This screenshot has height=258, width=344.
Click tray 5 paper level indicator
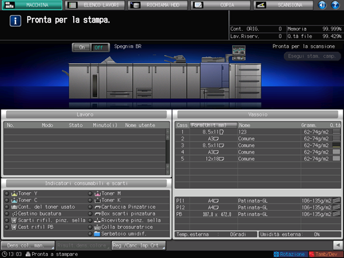pos(336,158)
